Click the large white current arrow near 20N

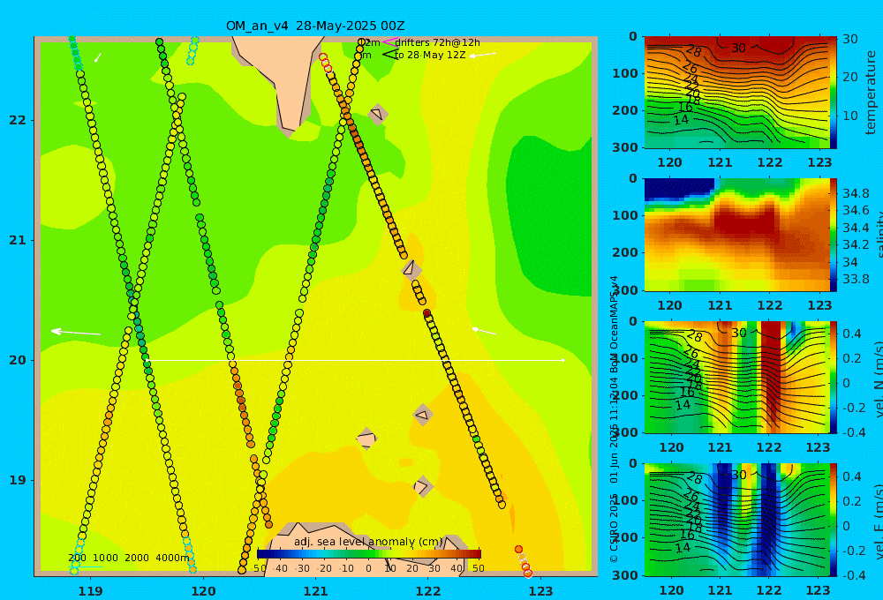click(x=76, y=332)
